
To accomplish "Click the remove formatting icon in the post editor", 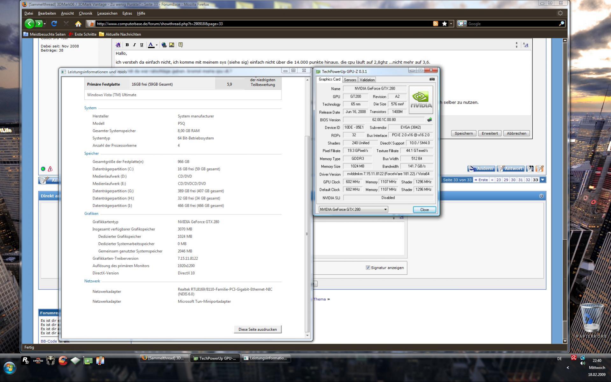I will [x=118, y=45].
